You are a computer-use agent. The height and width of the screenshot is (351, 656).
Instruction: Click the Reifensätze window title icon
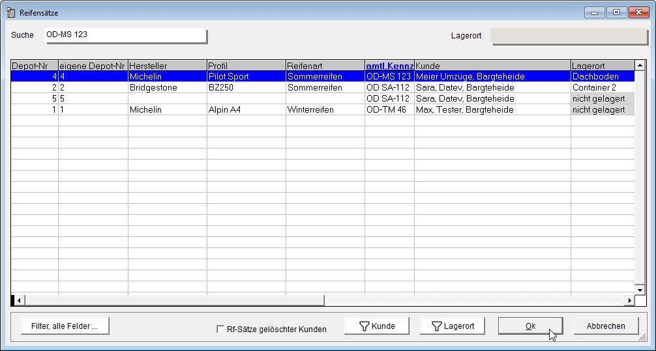coord(11,12)
